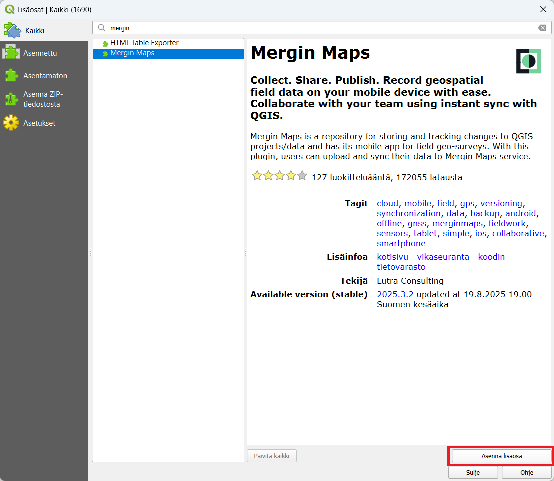Viewport: 554px width, 481px height.
Task: Open the versioning tag link
Action: point(501,204)
